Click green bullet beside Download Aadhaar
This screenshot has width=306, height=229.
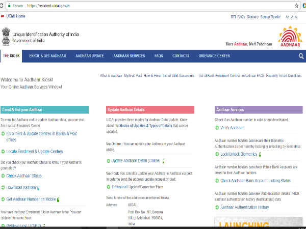tap(3, 187)
